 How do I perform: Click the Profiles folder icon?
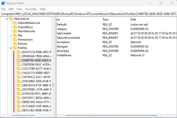pyautogui.click(x=15, y=48)
